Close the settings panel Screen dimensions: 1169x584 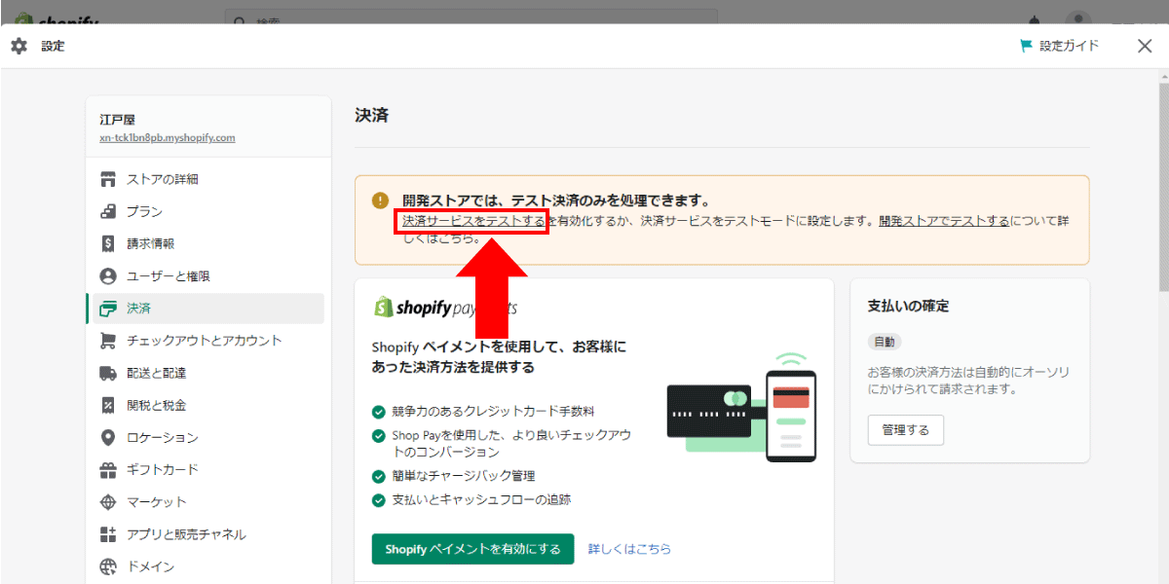coord(1145,46)
